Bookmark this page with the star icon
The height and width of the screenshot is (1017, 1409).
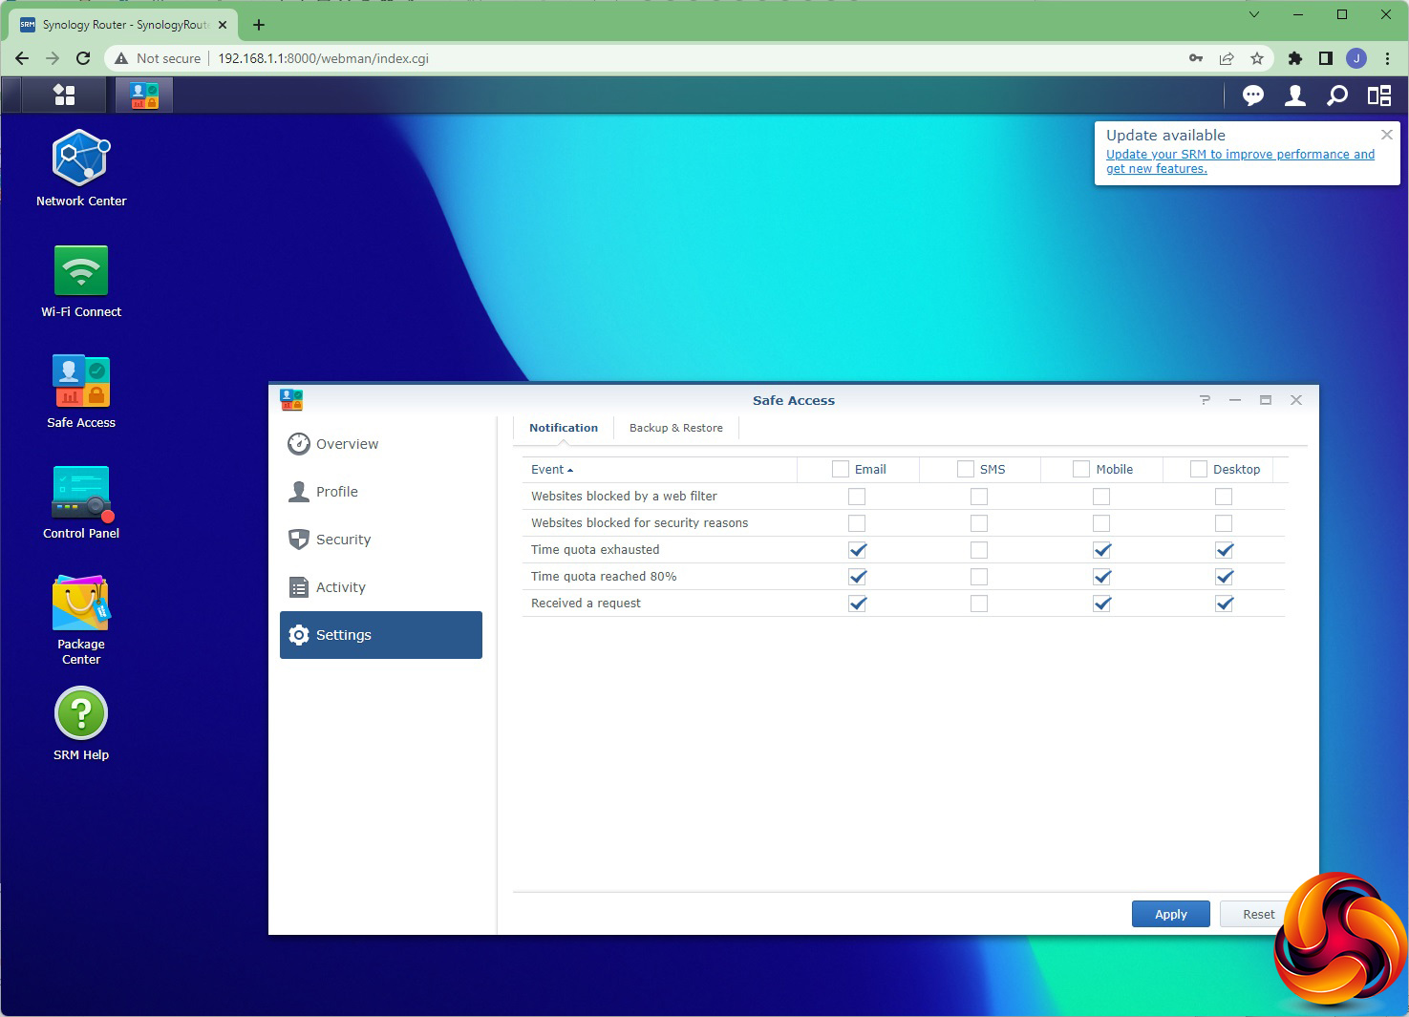coord(1257,58)
